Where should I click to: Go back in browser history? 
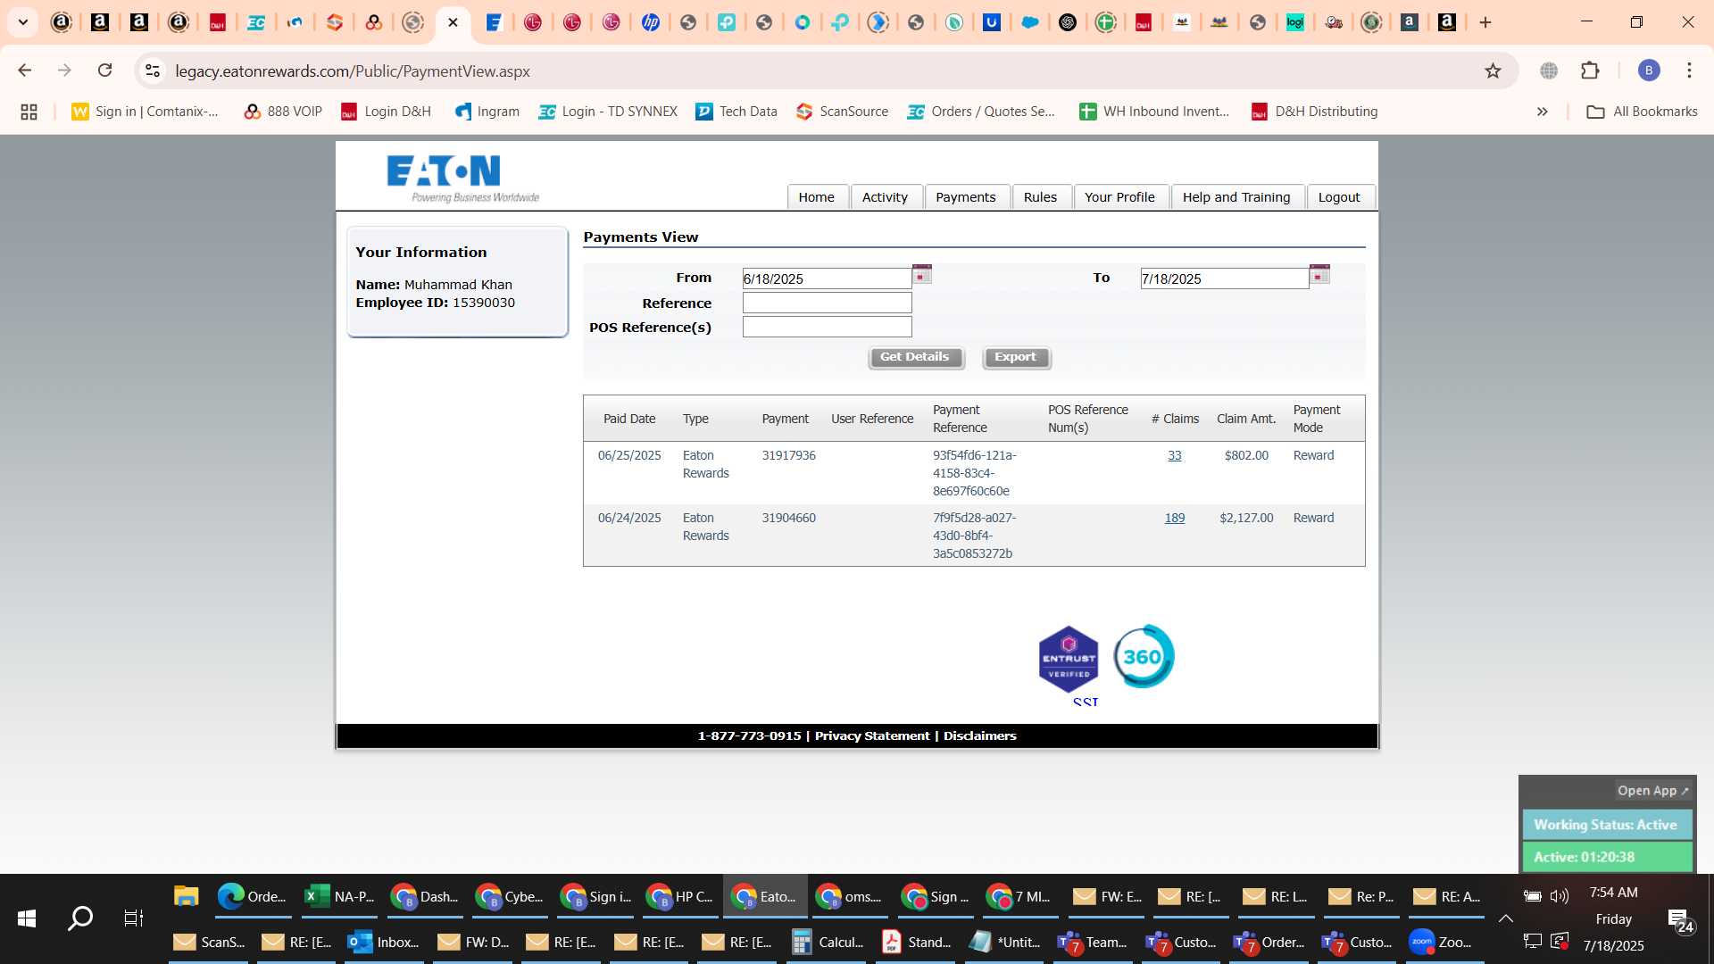pos(25,71)
